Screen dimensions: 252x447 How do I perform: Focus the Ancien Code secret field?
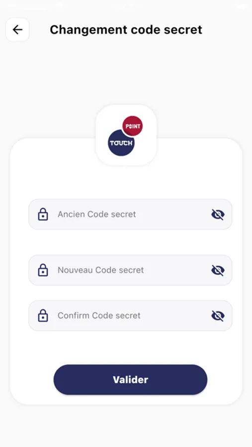click(x=130, y=215)
